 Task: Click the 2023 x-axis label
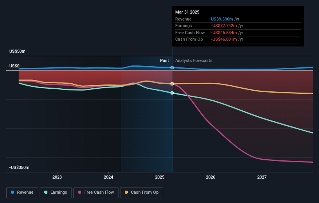point(57,177)
